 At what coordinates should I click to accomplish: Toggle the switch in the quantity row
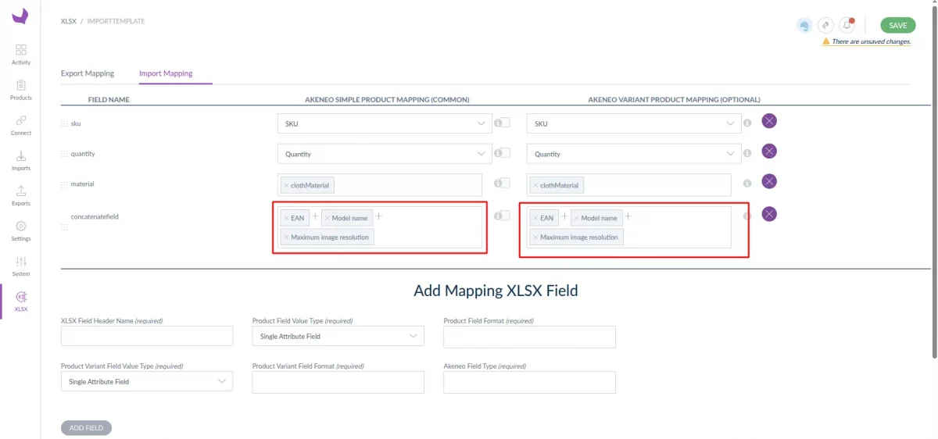[x=505, y=152]
